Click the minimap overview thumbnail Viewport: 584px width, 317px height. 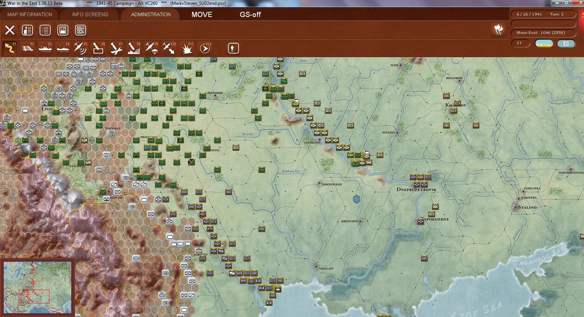[x=38, y=287]
